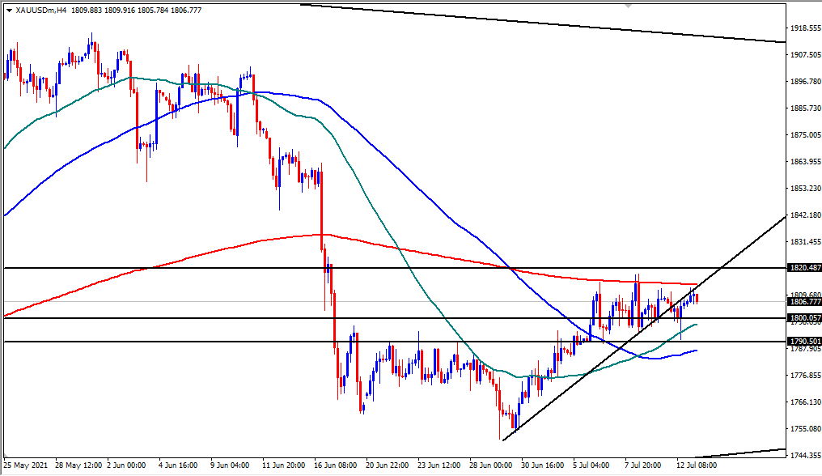Click the 9 Jun 04:00 time label

pyautogui.click(x=230, y=465)
